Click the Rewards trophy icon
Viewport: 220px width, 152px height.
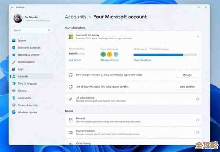(70, 120)
